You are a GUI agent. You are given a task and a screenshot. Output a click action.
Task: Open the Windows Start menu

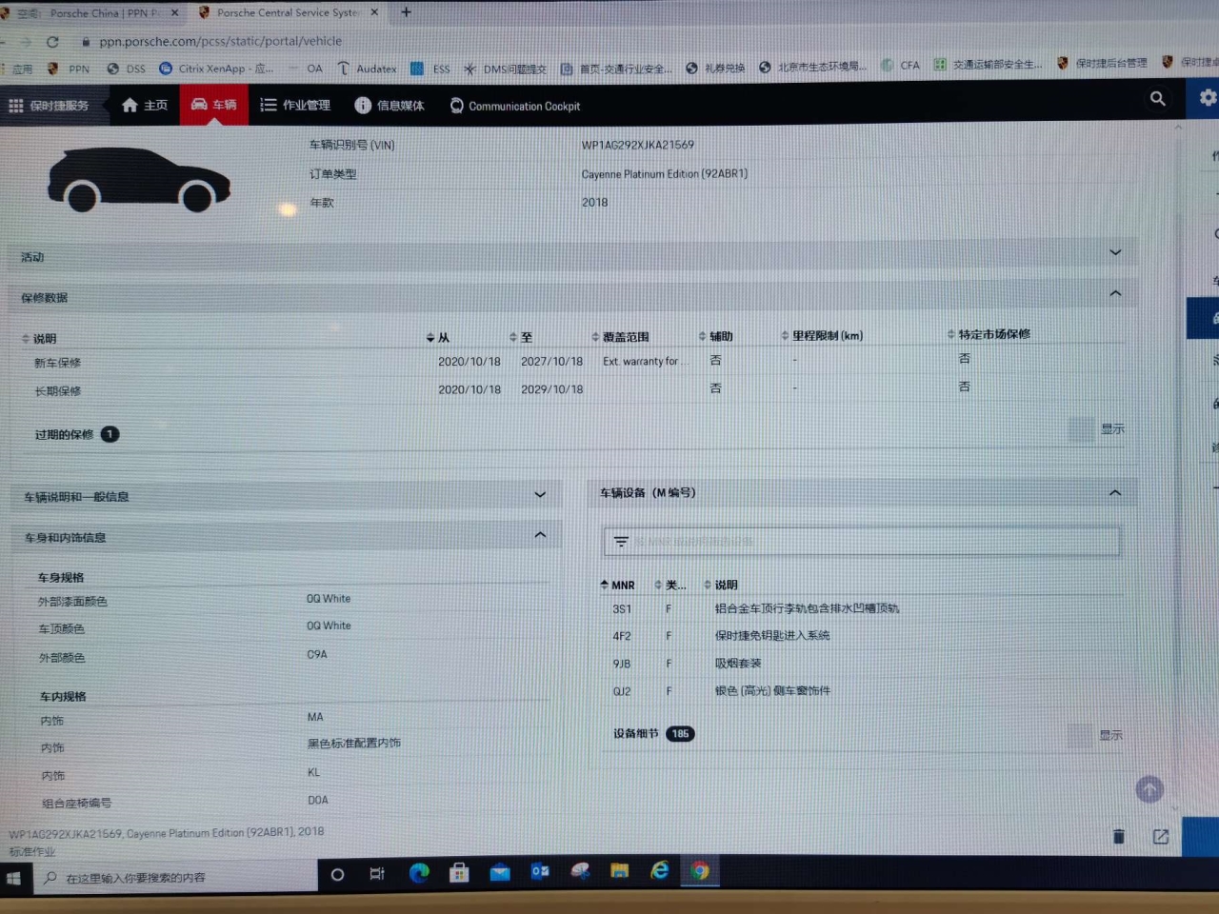click(x=13, y=877)
